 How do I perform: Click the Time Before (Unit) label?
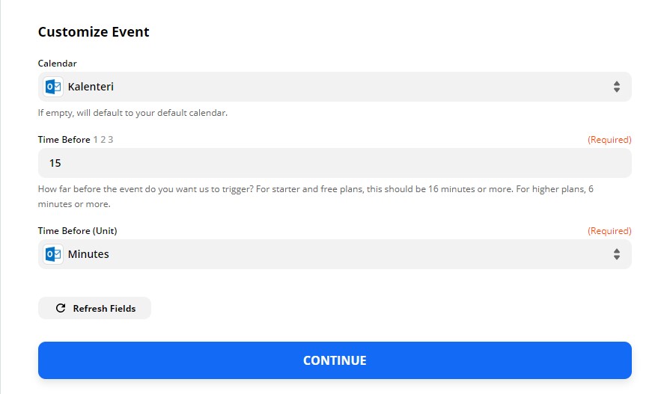click(x=77, y=231)
